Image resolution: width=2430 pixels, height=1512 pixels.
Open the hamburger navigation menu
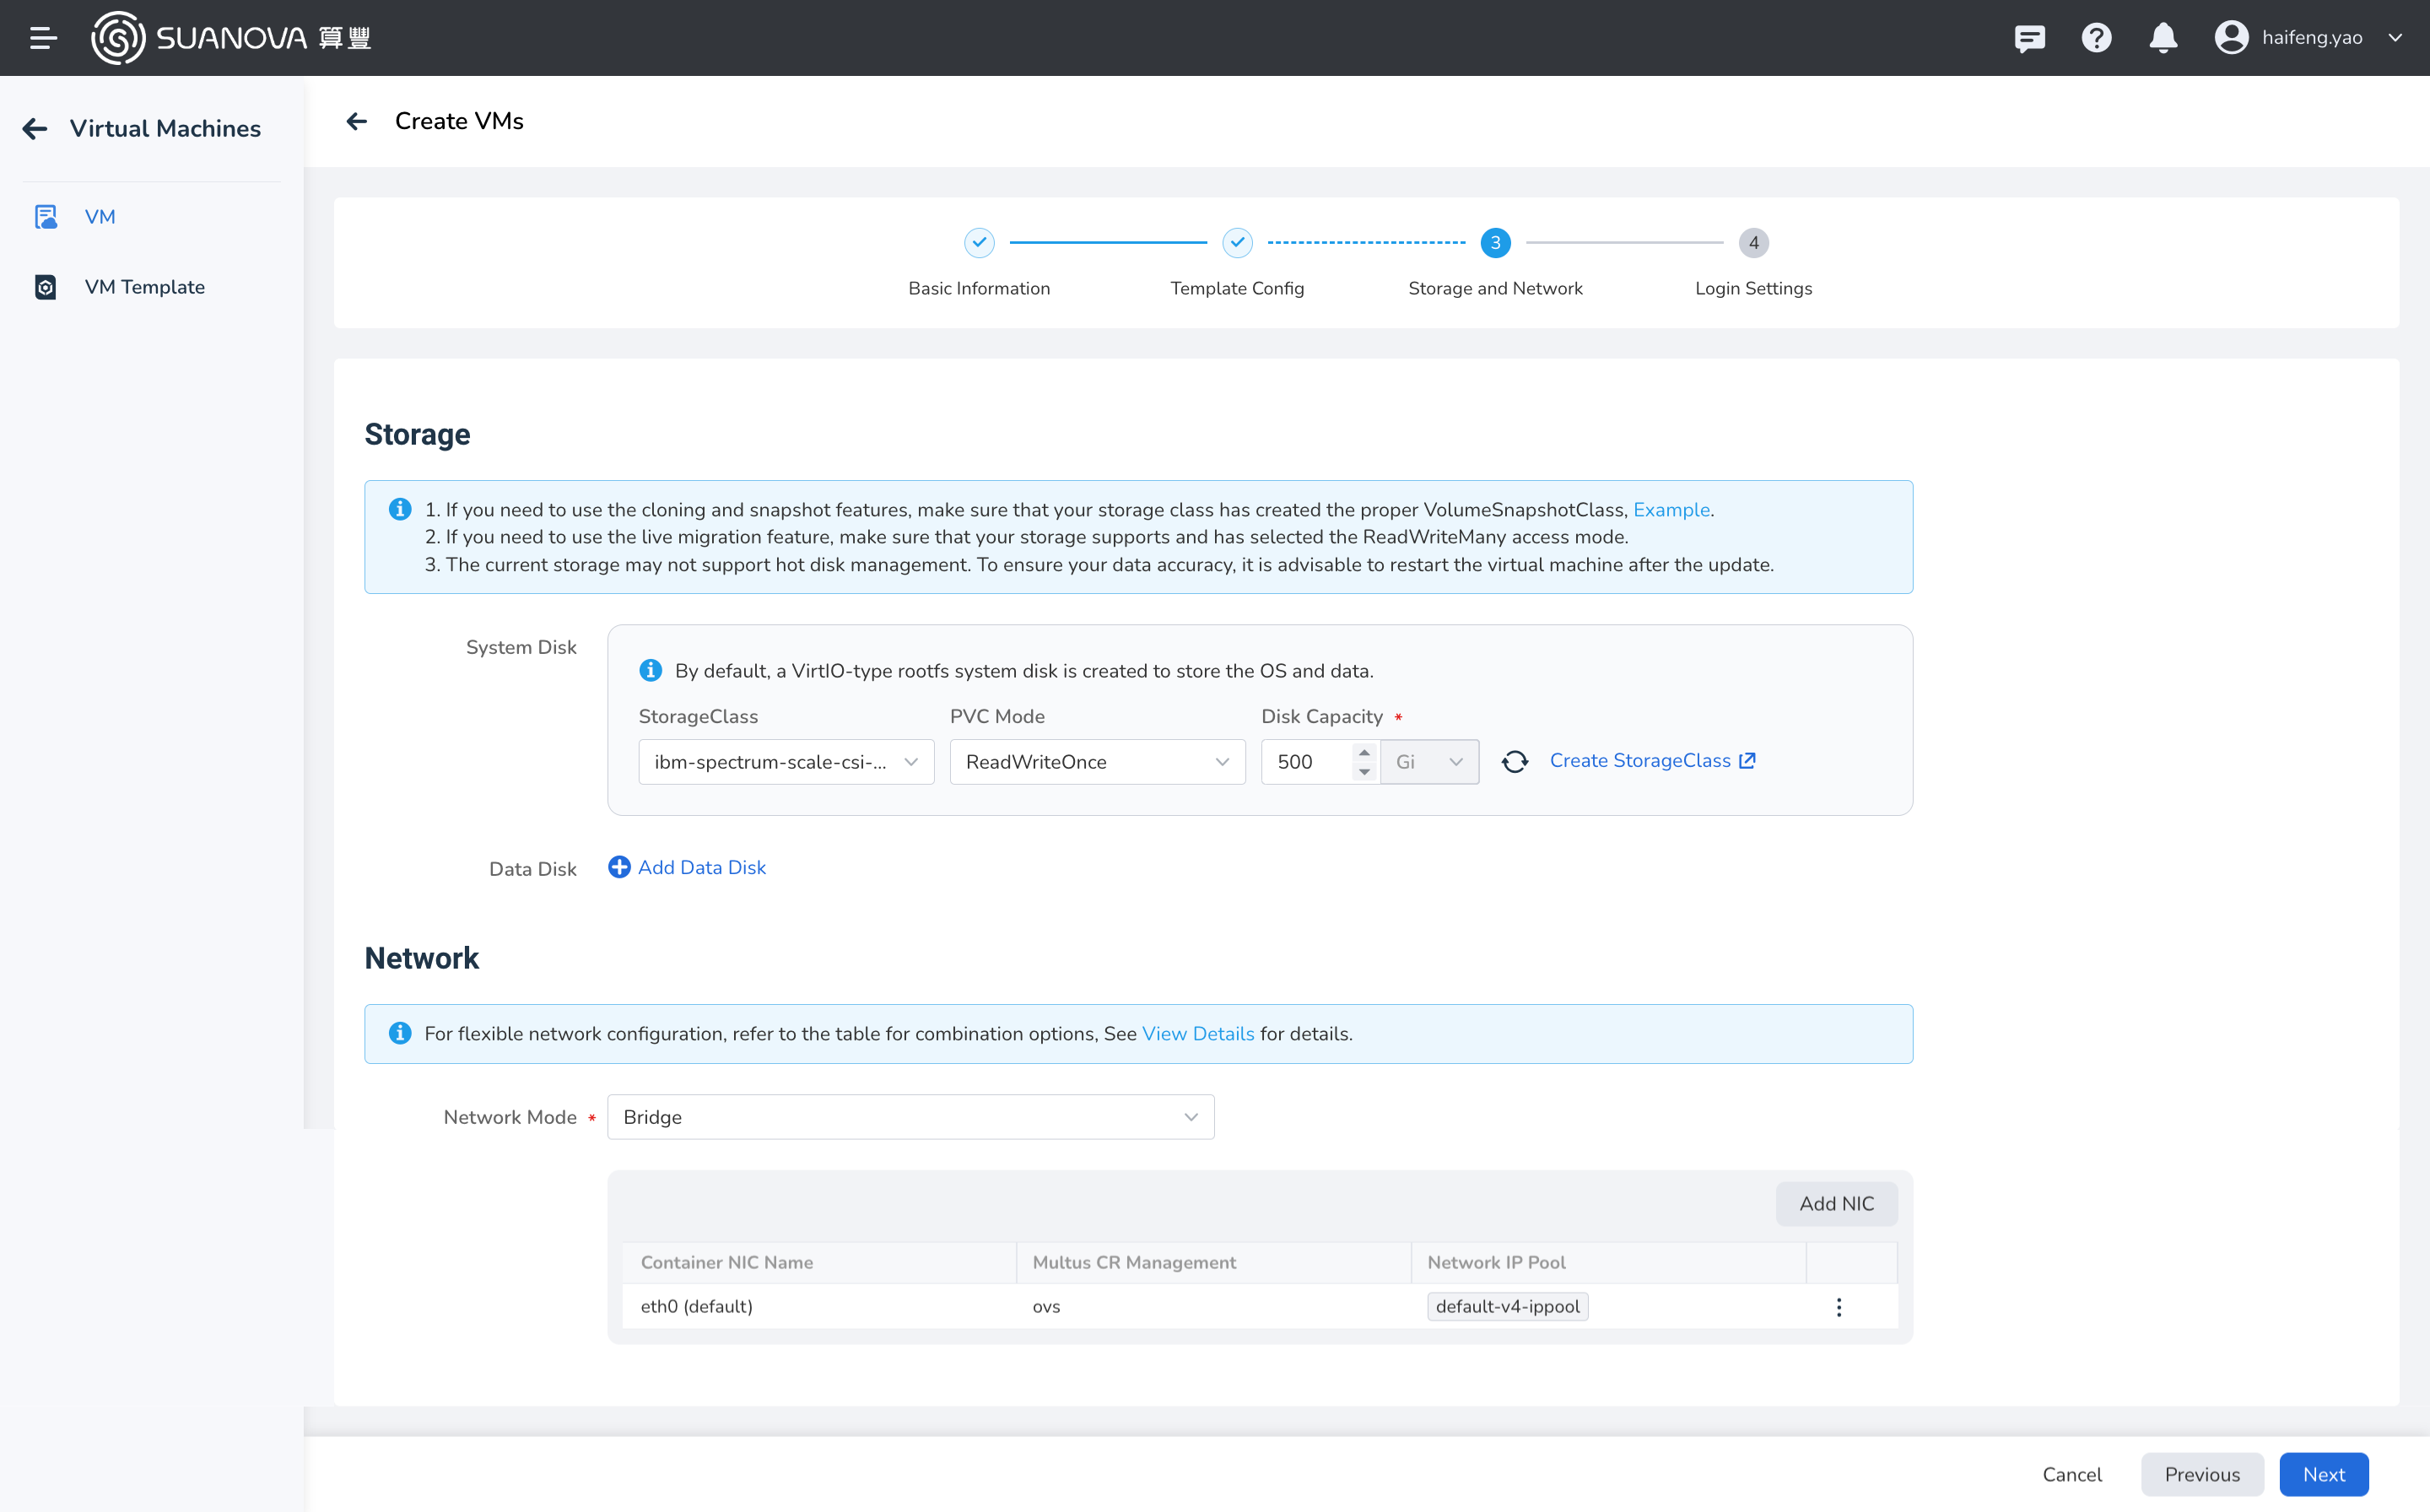coord(43,38)
